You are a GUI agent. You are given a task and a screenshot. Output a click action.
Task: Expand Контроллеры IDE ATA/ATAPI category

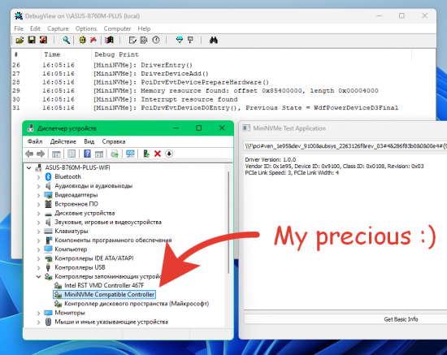38,258
